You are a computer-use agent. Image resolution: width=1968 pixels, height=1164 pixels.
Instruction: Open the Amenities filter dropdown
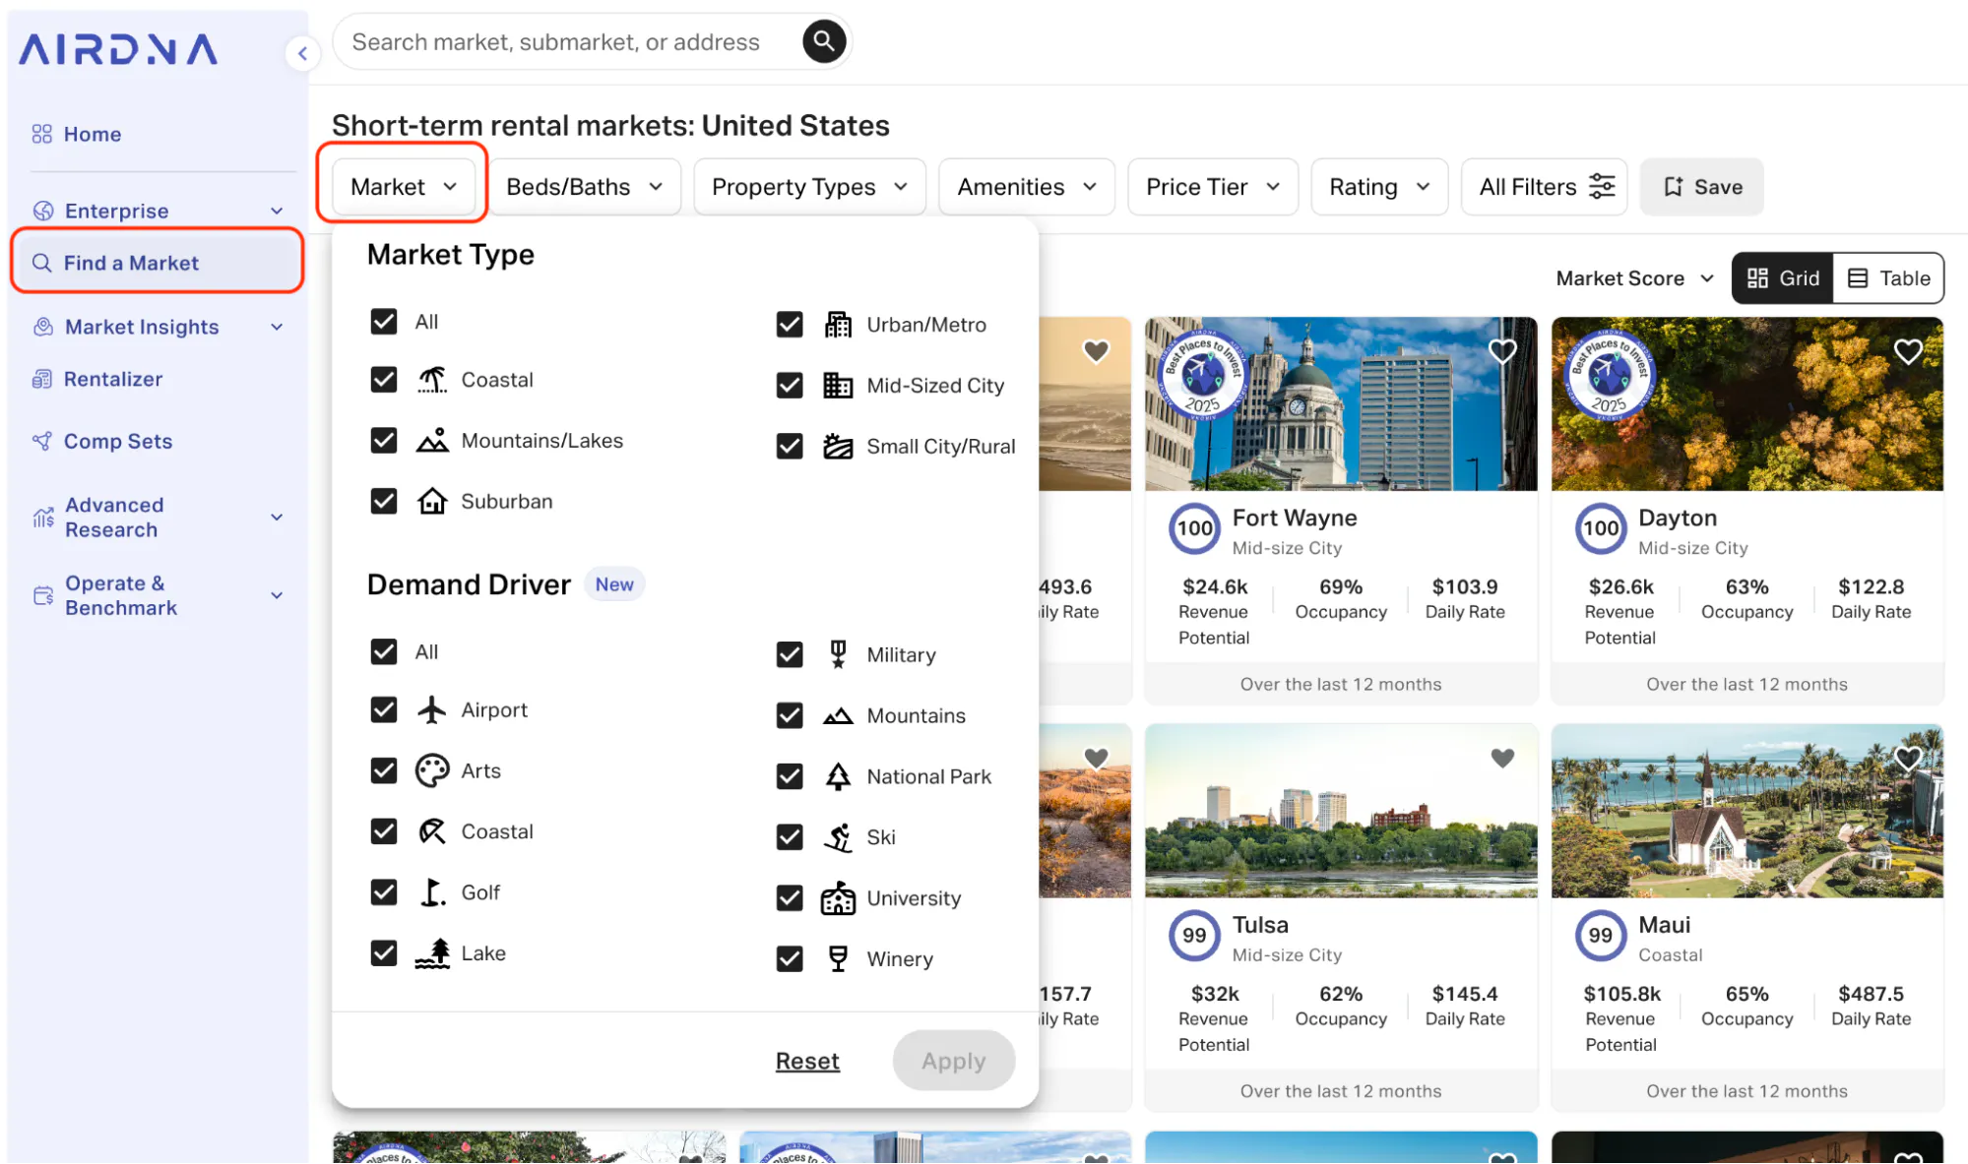coord(1026,187)
